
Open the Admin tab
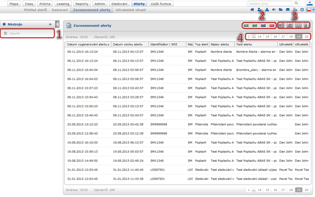tap(100, 4)
